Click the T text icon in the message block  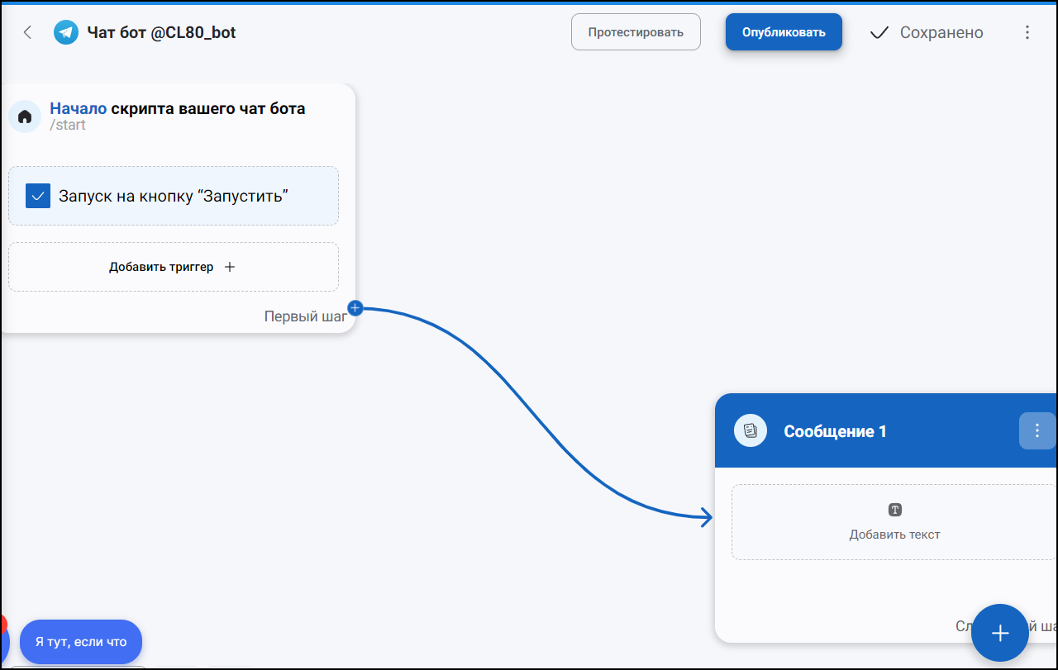[895, 510]
